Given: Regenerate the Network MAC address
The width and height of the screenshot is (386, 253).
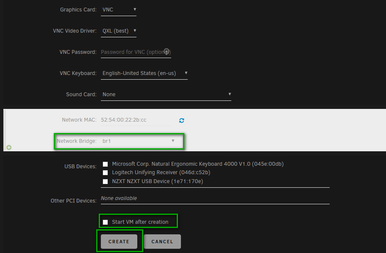Looking at the screenshot, I should point(182,120).
